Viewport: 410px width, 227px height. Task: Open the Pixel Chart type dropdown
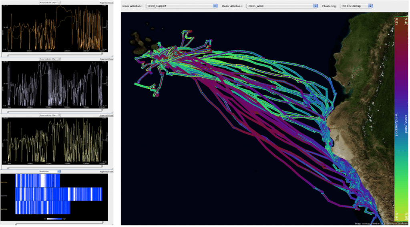50,171
